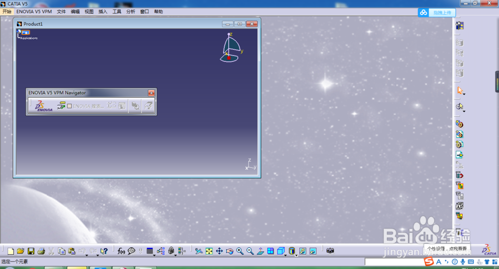Viewport: 499px width, 269px height.
Task: Open the 窗口 menu
Action: pyautogui.click(x=145, y=11)
